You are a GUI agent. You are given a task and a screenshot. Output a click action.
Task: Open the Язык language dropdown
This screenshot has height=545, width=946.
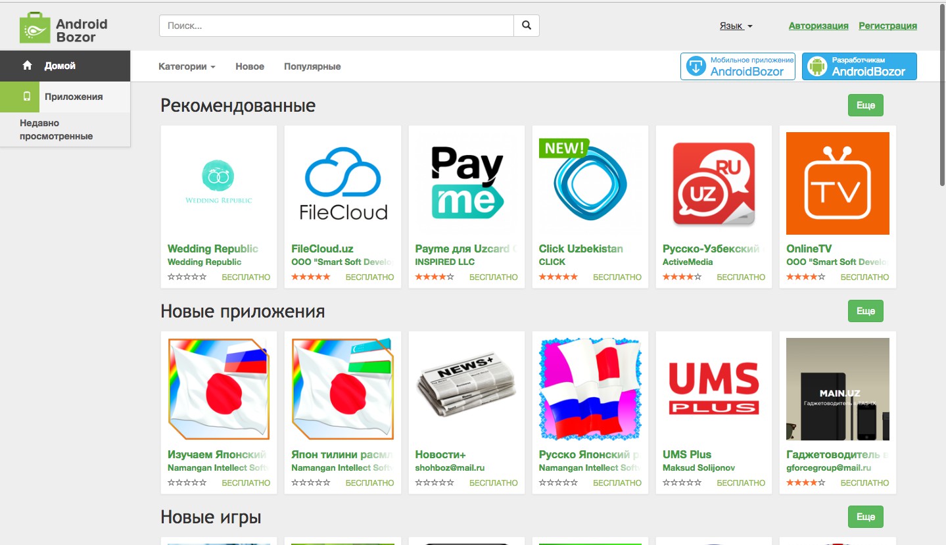tap(736, 26)
